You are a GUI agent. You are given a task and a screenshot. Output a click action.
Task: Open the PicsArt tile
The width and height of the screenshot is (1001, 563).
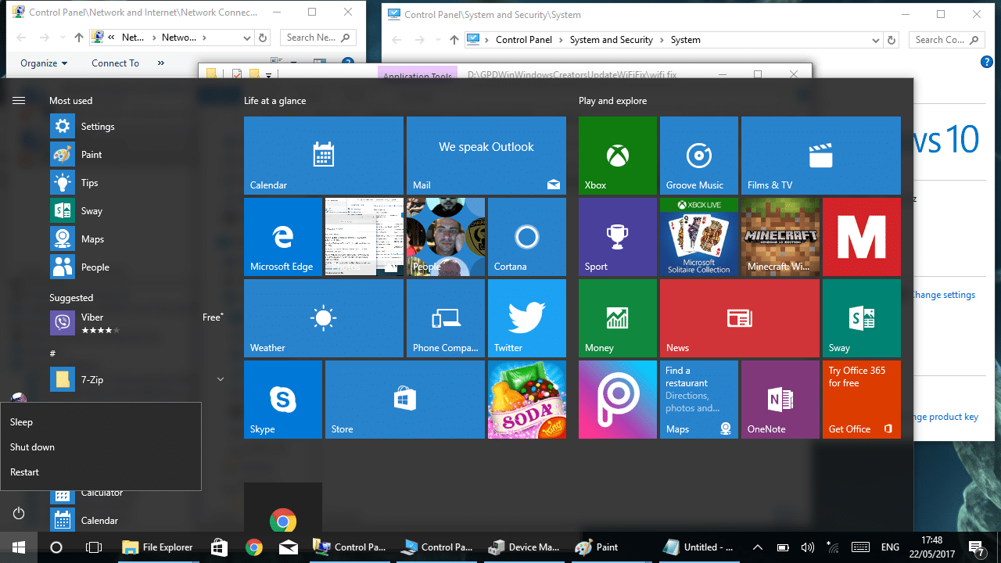(618, 400)
